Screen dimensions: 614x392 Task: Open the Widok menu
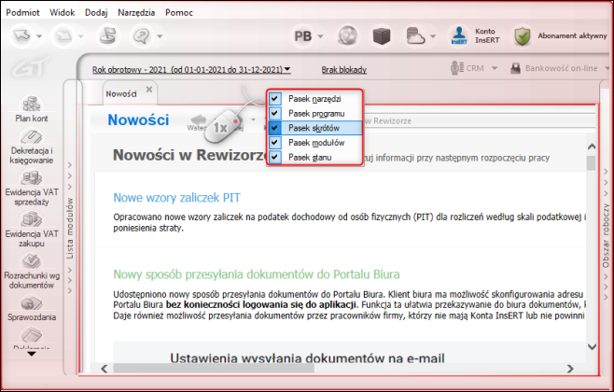(x=62, y=12)
